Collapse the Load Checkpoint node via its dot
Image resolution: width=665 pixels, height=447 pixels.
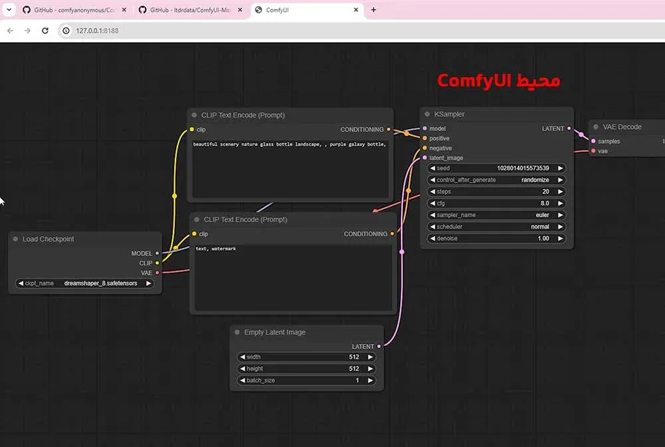[x=15, y=239]
